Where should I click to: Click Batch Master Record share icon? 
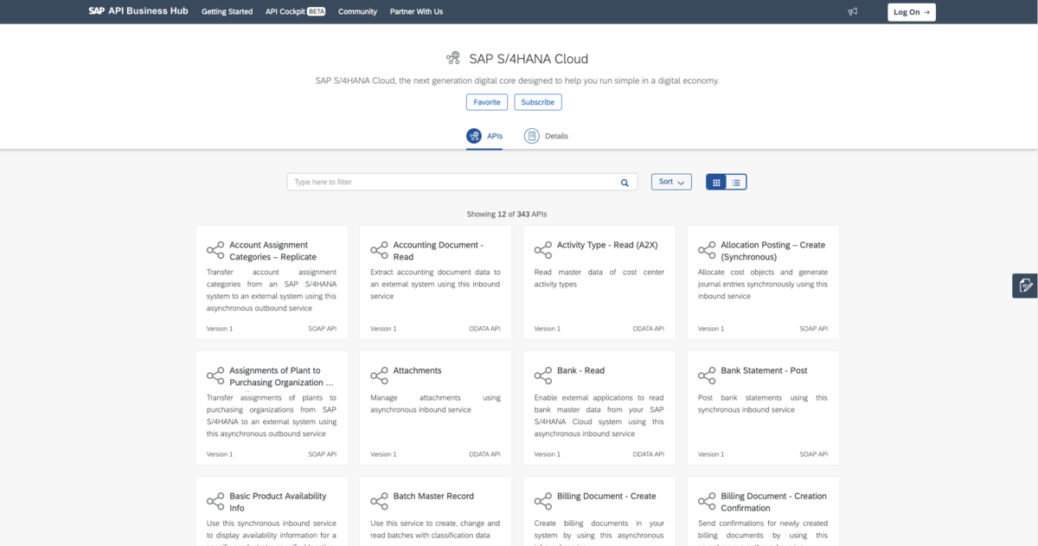click(379, 501)
